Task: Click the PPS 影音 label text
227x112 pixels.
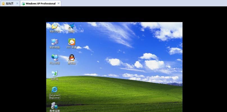Action: point(72,47)
